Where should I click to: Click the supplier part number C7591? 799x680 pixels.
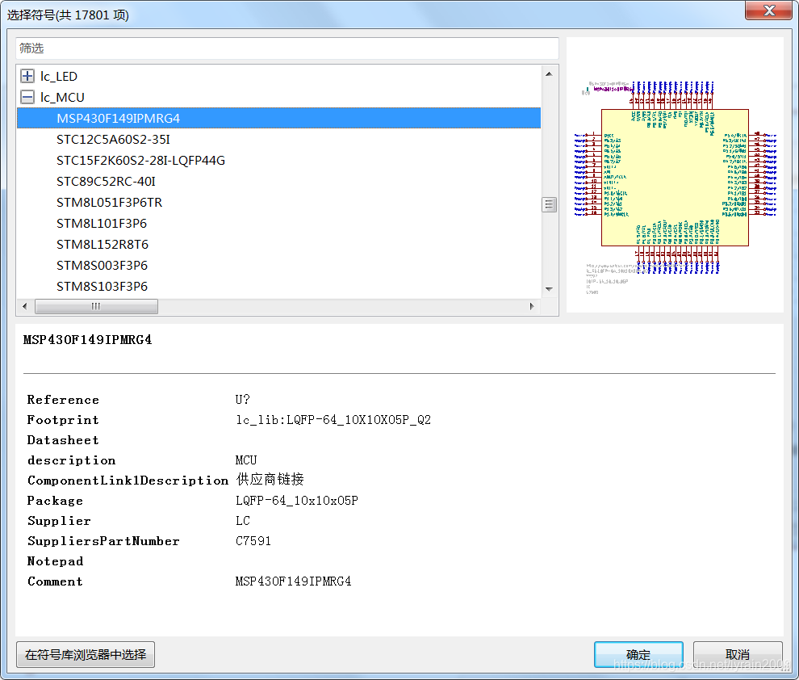pos(253,541)
